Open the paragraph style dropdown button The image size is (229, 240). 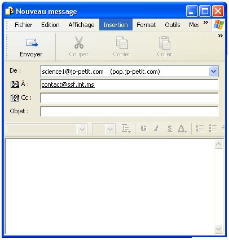(x=126, y=129)
